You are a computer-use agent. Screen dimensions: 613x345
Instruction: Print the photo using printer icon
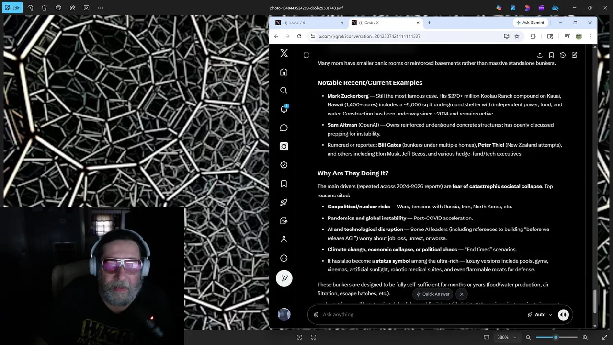(58, 8)
